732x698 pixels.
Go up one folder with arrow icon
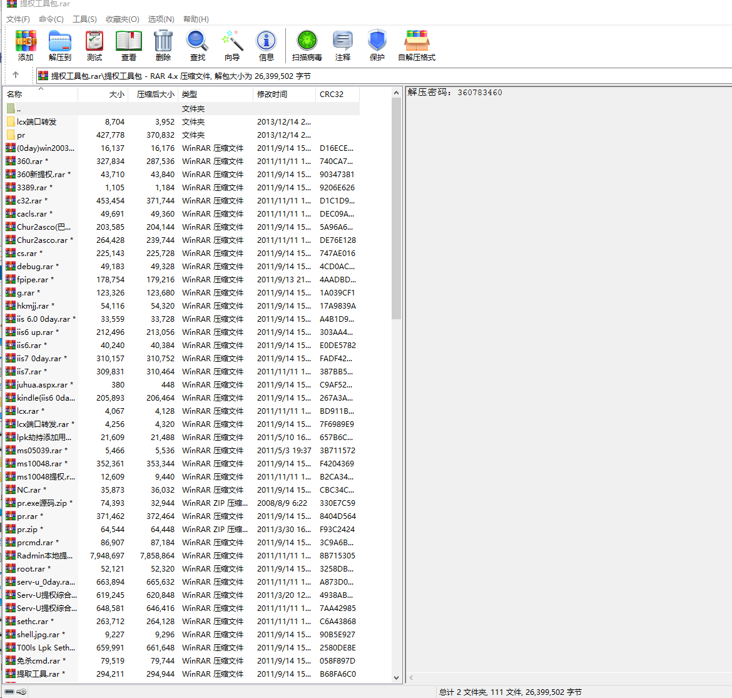coord(16,75)
